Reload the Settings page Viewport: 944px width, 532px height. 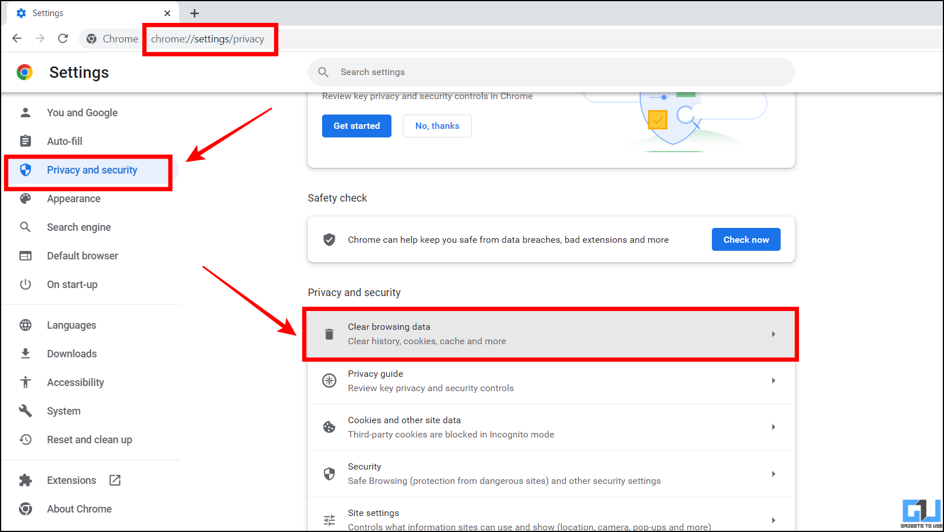pyautogui.click(x=63, y=38)
